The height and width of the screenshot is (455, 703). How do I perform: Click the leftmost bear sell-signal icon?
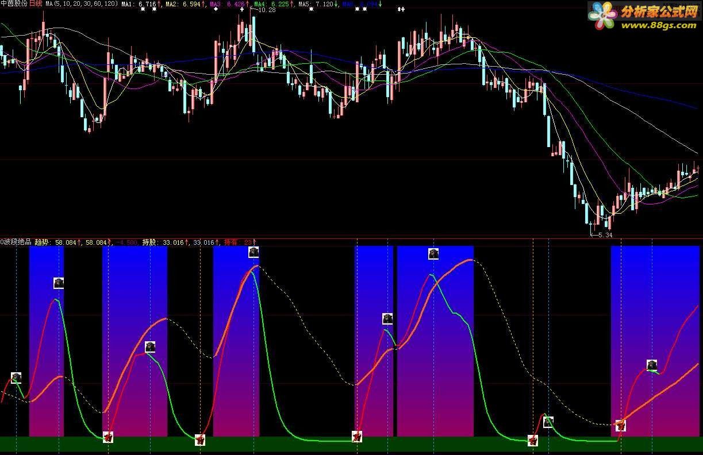(x=16, y=377)
